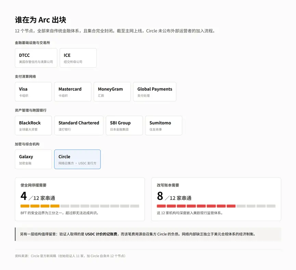Screen dimensions: 296x270
Task: Click the orange 4/12 progress bar
Action: [80, 206]
